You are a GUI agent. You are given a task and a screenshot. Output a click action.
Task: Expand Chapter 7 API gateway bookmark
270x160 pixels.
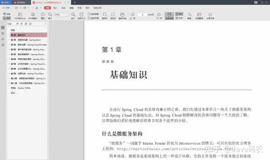(9, 64)
